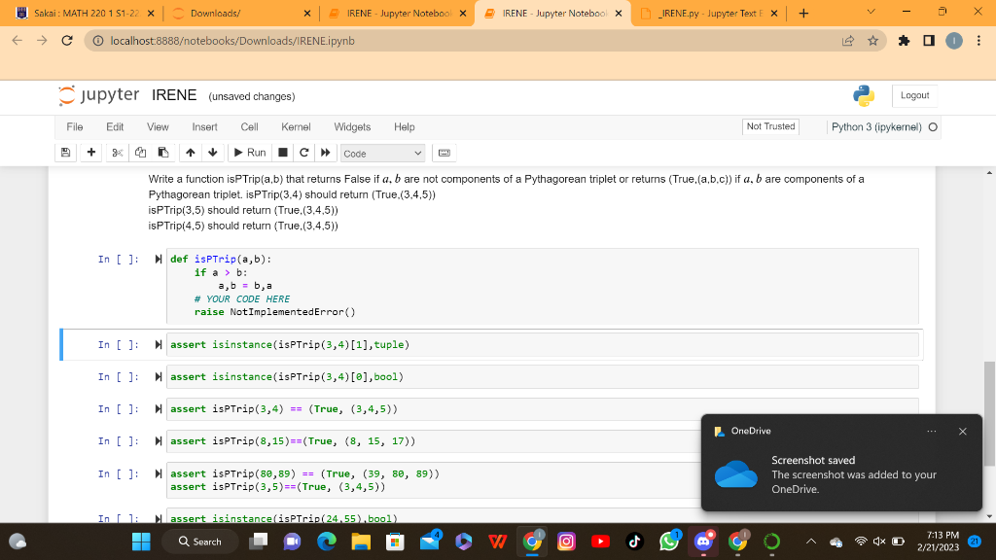Toggle the Chrome side panel
The height and width of the screenshot is (560, 996).
(x=928, y=41)
